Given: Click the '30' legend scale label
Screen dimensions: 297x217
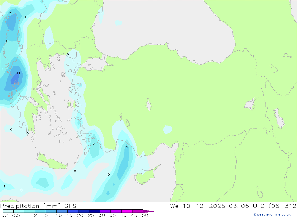Looking at the screenshot, I should pos(102,215).
